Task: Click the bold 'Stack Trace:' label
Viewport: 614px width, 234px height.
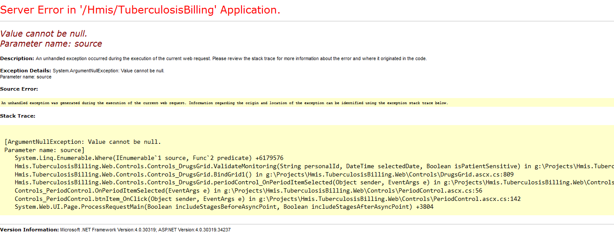Action: pos(18,116)
